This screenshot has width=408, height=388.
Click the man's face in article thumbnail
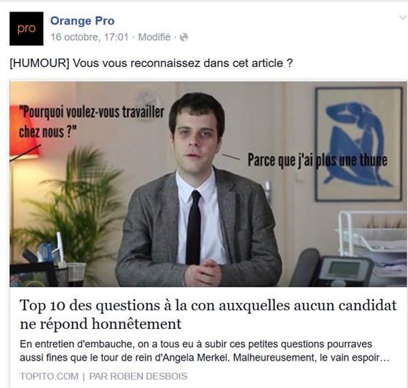197,135
